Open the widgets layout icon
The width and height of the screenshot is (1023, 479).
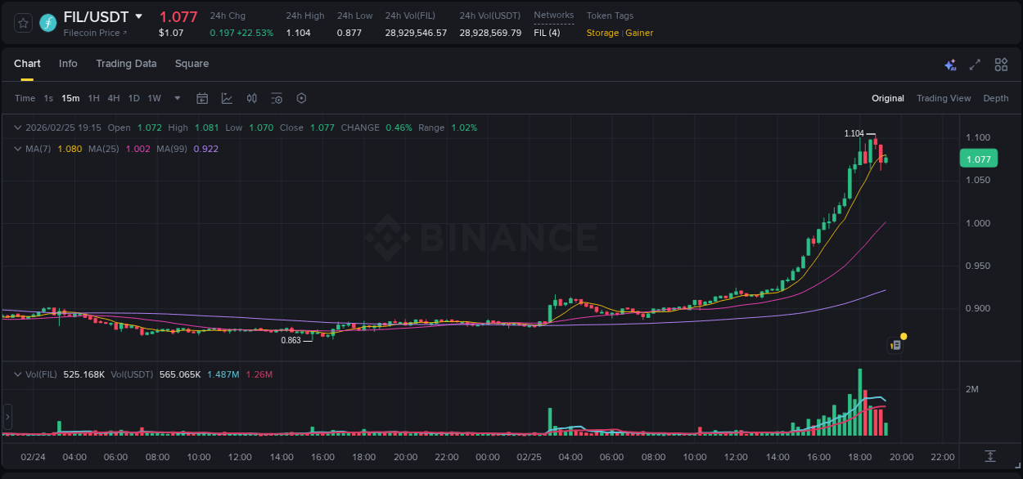click(1000, 64)
